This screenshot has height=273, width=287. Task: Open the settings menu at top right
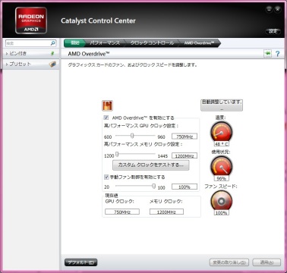[x=273, y=31]
